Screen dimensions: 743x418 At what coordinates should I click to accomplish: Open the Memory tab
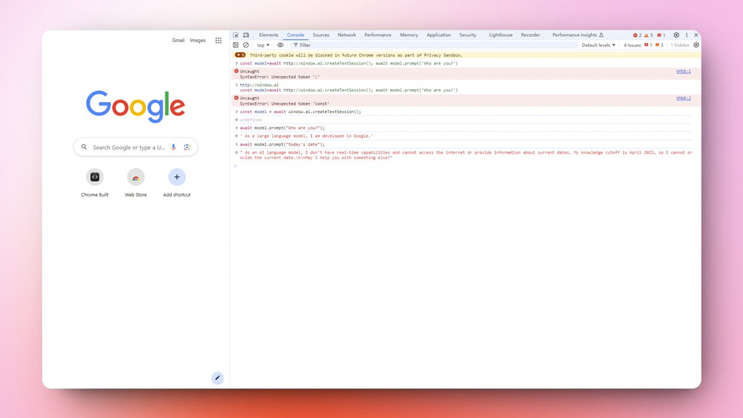(409, 35)
